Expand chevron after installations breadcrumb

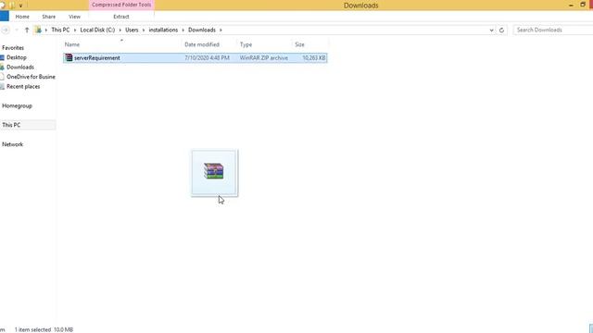tap(183, 30)
